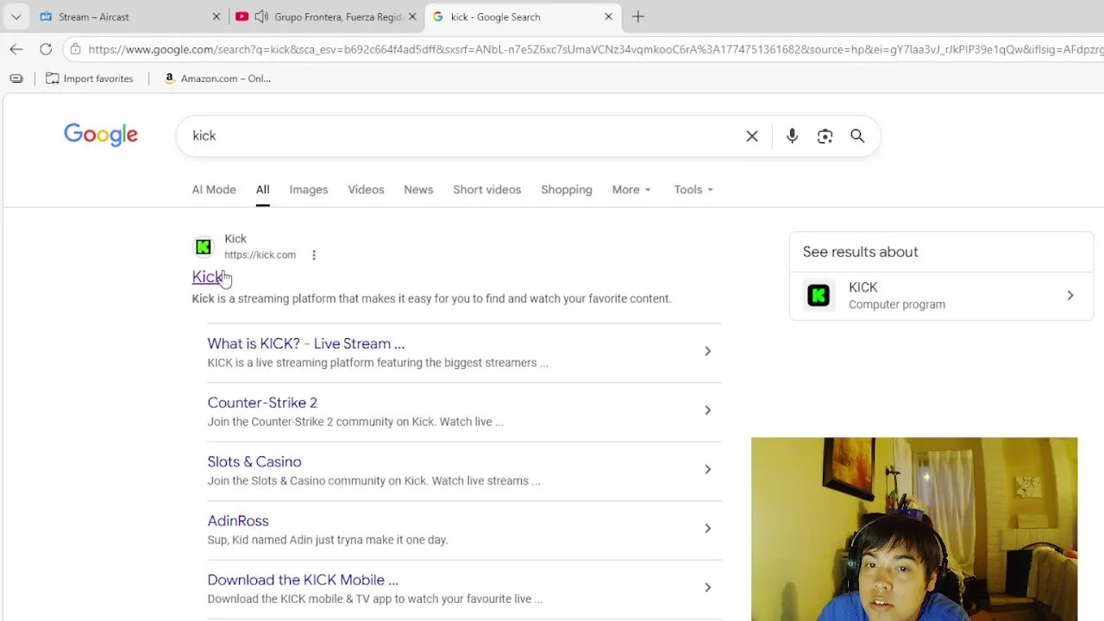Switch to the Images results tab
Viewport: 1104px width, 621px height.
click(309, 190)
